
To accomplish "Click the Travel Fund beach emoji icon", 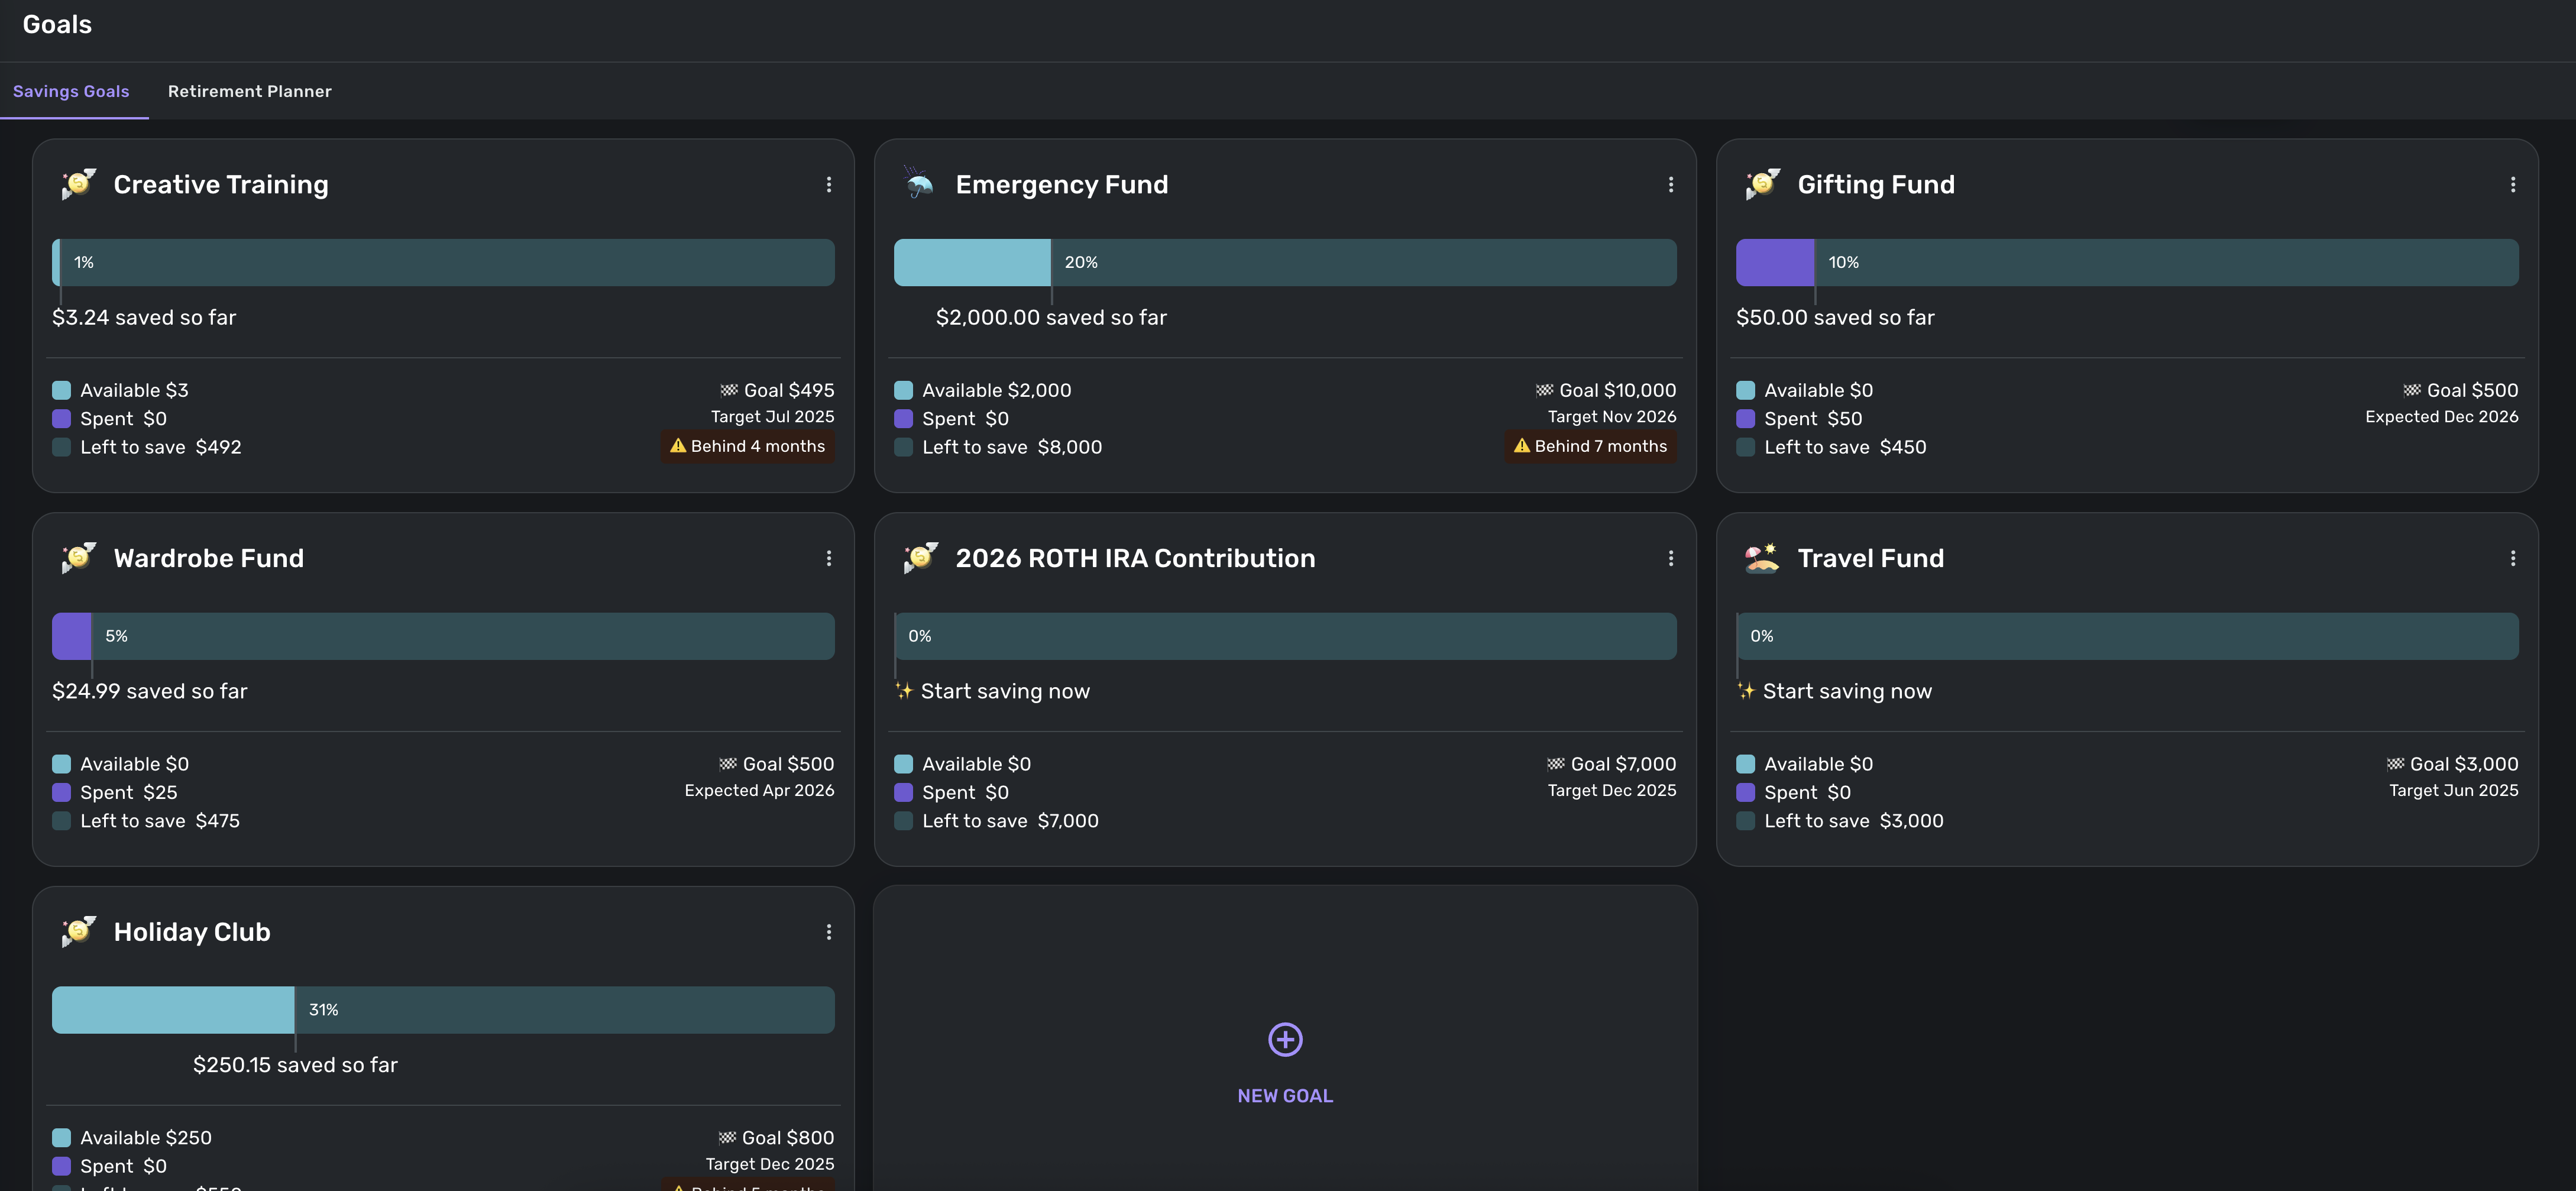I will click(1761, 558).
